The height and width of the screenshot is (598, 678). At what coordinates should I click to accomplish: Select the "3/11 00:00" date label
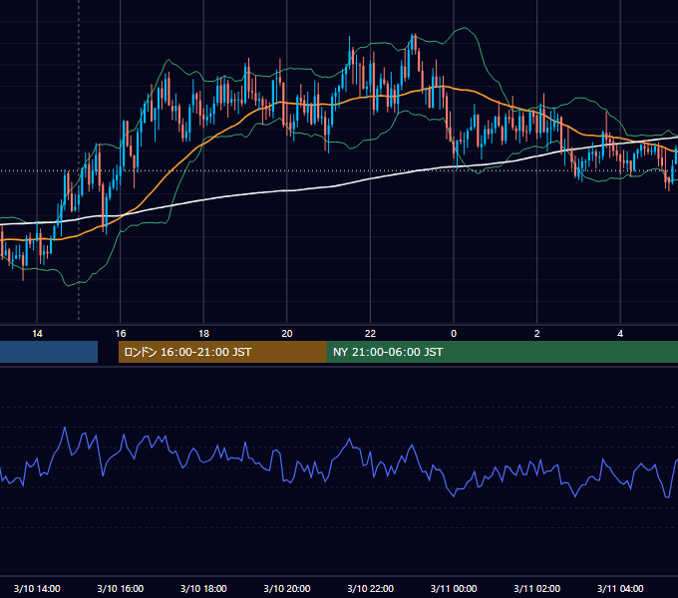click(454, 588)
